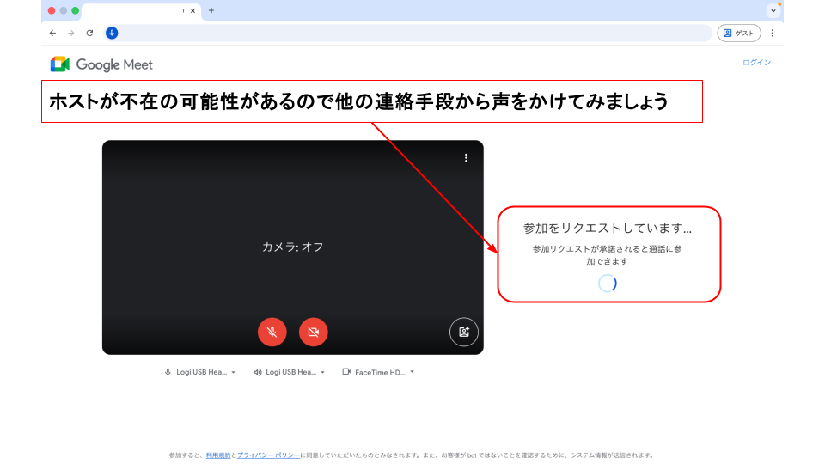The image size is (825, 464).
Task: Click the browser address bar
Action: coord(412,33)
